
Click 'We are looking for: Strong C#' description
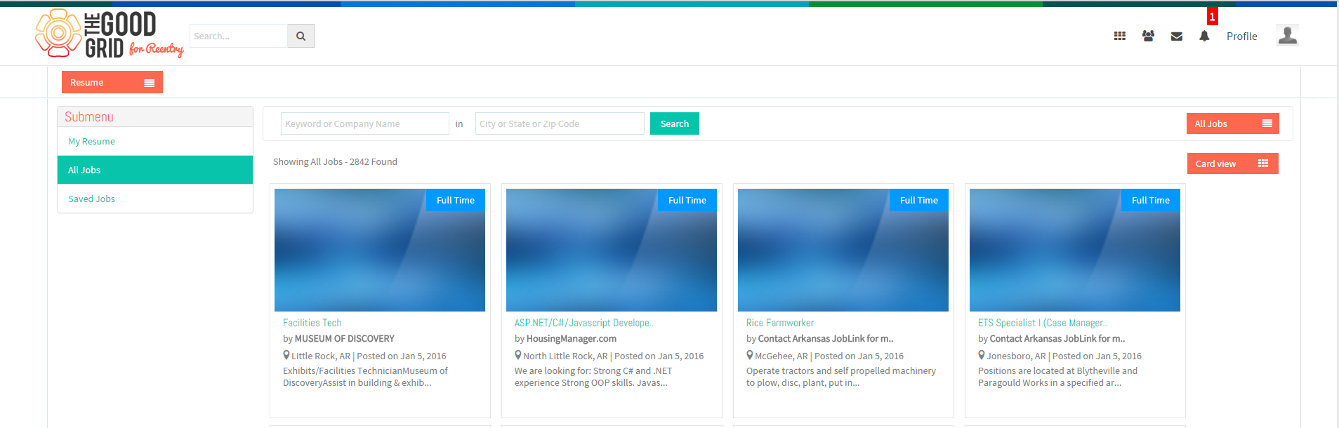pos(593,377)
